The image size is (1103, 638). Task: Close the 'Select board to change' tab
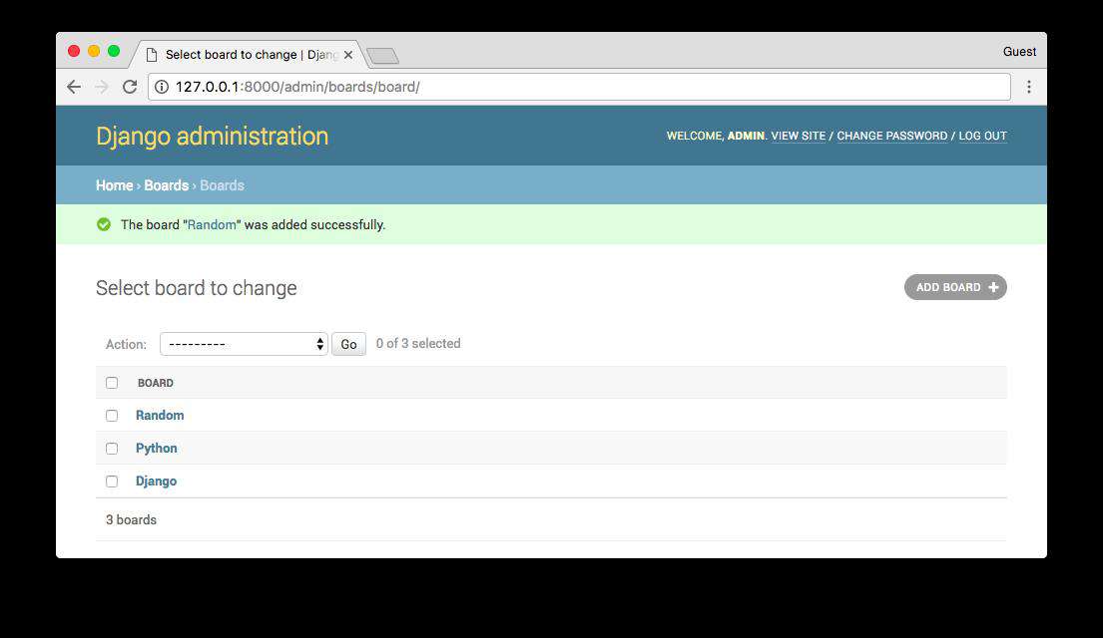(x=348, y=55)
